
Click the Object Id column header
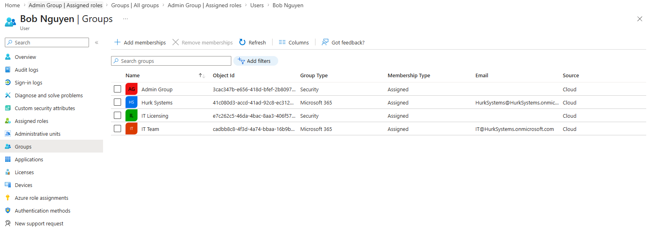coord(224,75)
